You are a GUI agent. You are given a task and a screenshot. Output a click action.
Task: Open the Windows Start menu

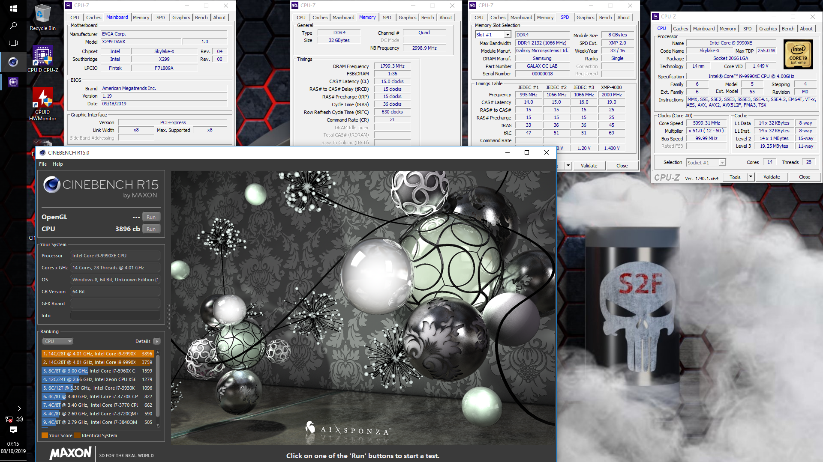pyautogui.click(x=13, y=9)
